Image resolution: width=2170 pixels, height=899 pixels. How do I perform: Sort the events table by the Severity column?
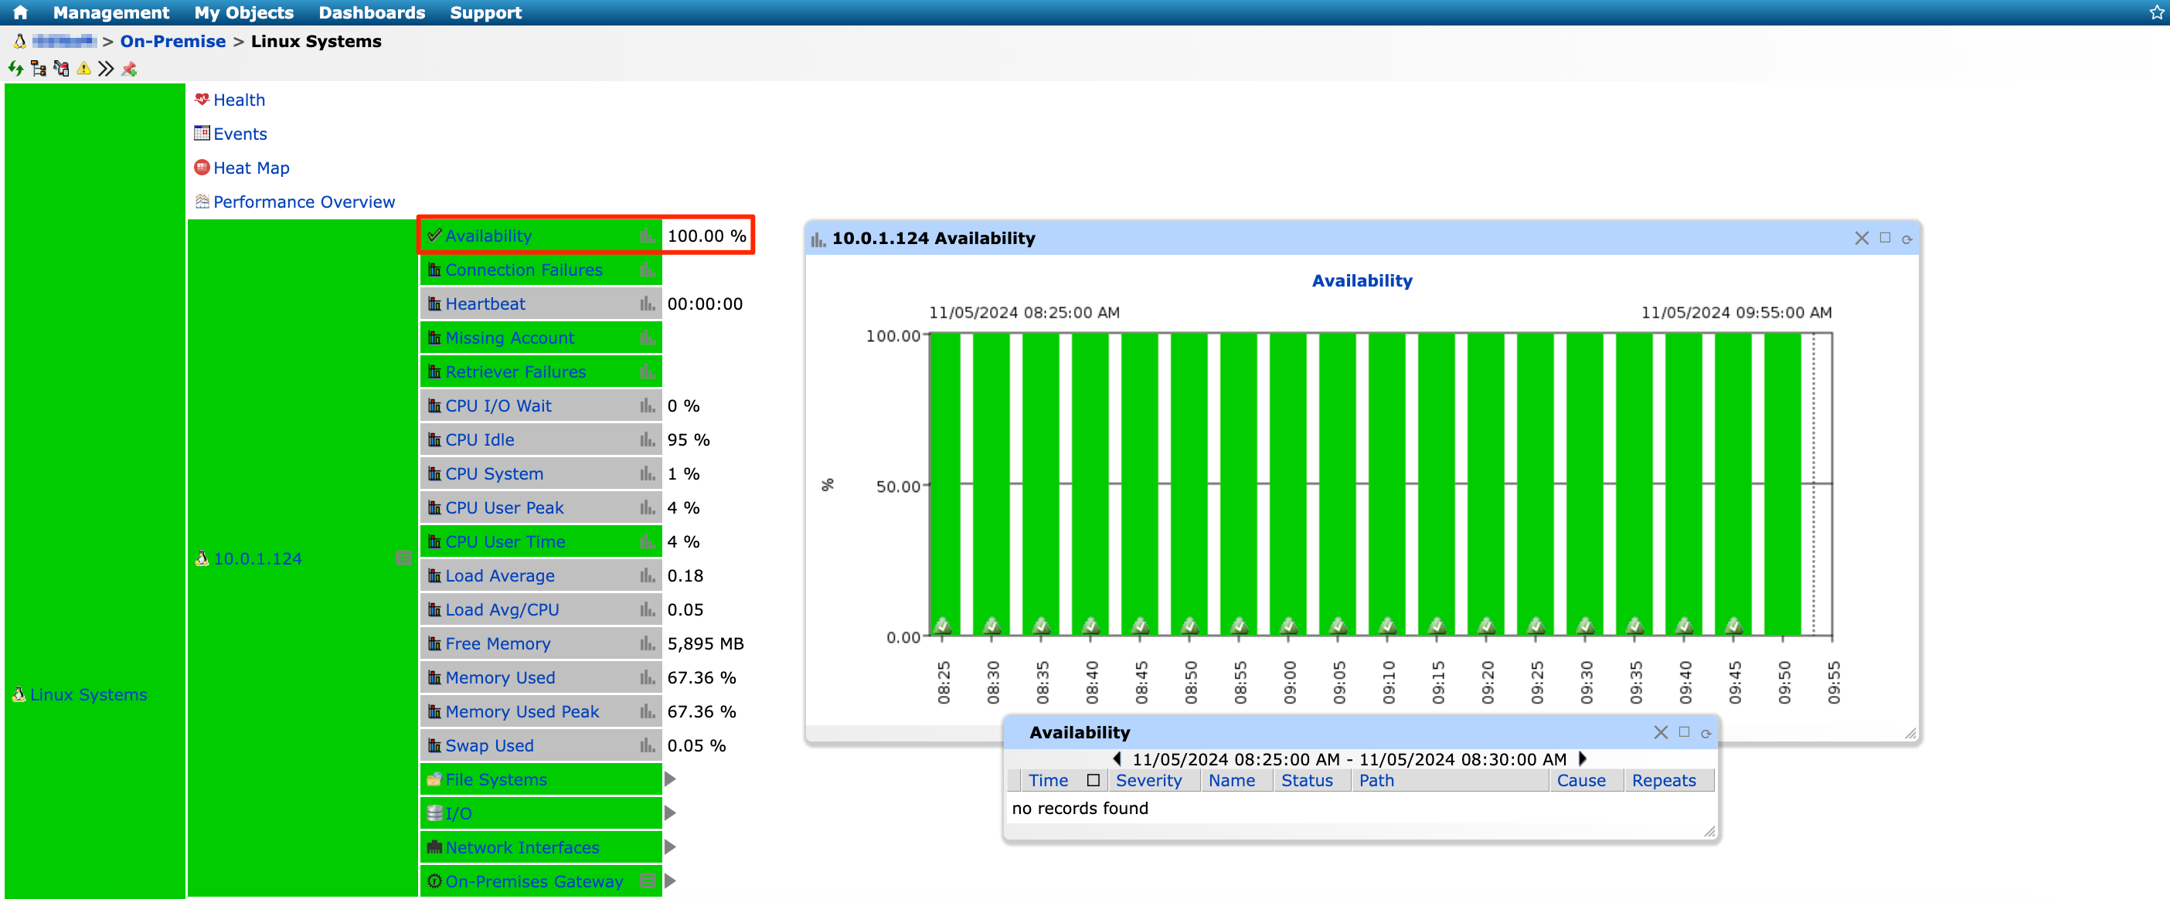coord(1150,780)
